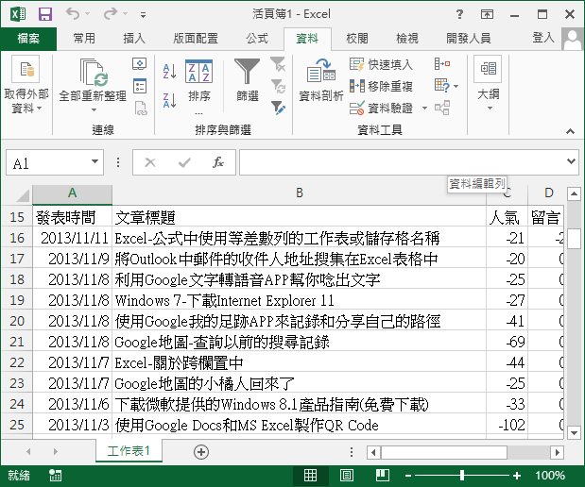
Task: Click the 連線 connections icon
Action: point(140,64)
